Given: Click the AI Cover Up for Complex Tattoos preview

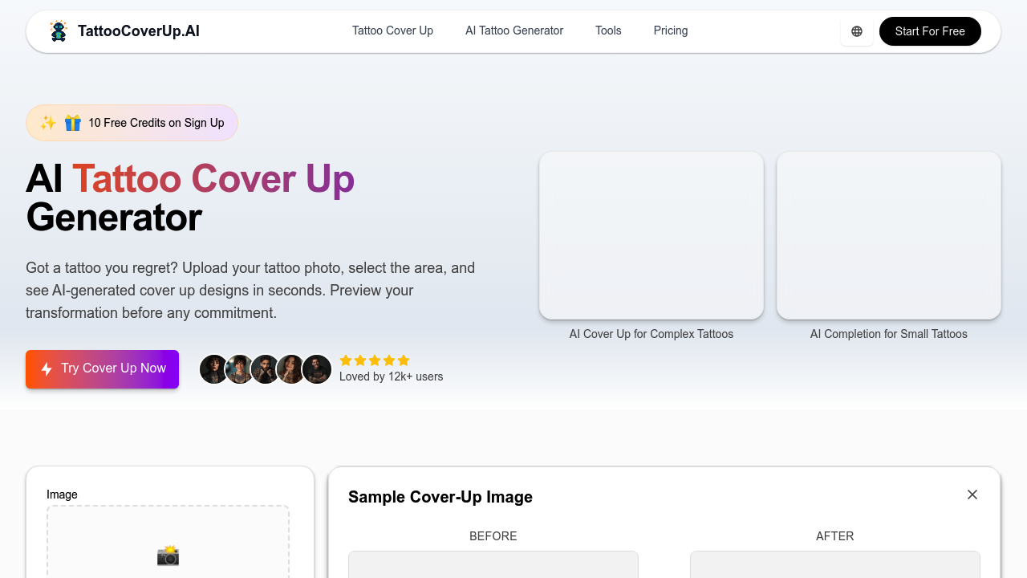Looking at the screenshot, I should [651, 235].
